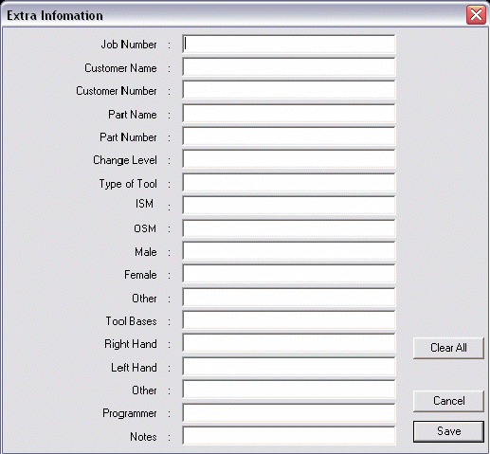490x454 pixels.
Task: Click the Tool Bases input field
Action: tap(289, 320)
